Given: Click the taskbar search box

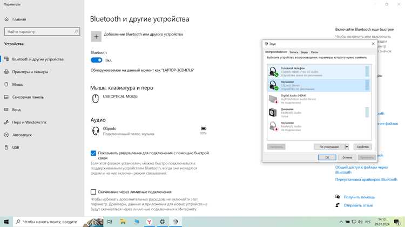Looking at the screenshot, I should click(x=49, y=222).
